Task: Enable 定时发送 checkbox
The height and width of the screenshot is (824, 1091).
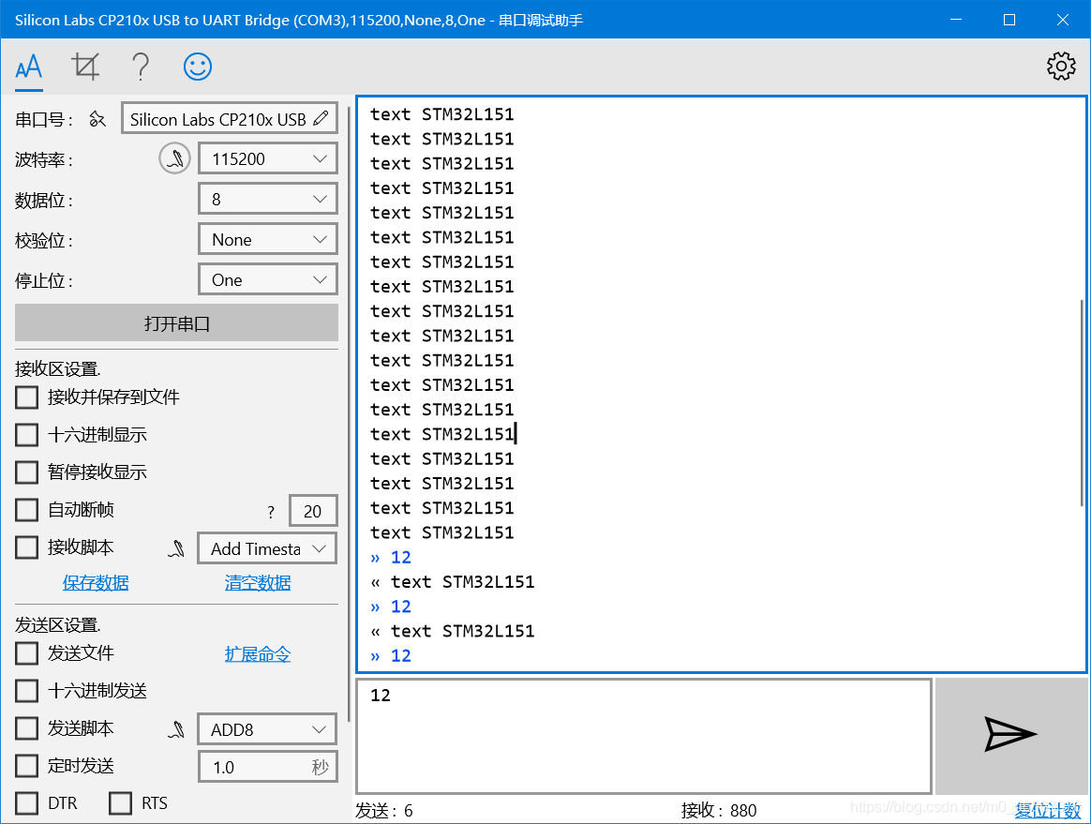Action: (x=26, y=766)
